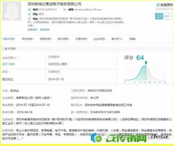The image size is (174, 146).
Task: Click the status value 登记成立
Action: tap(8, 79)
